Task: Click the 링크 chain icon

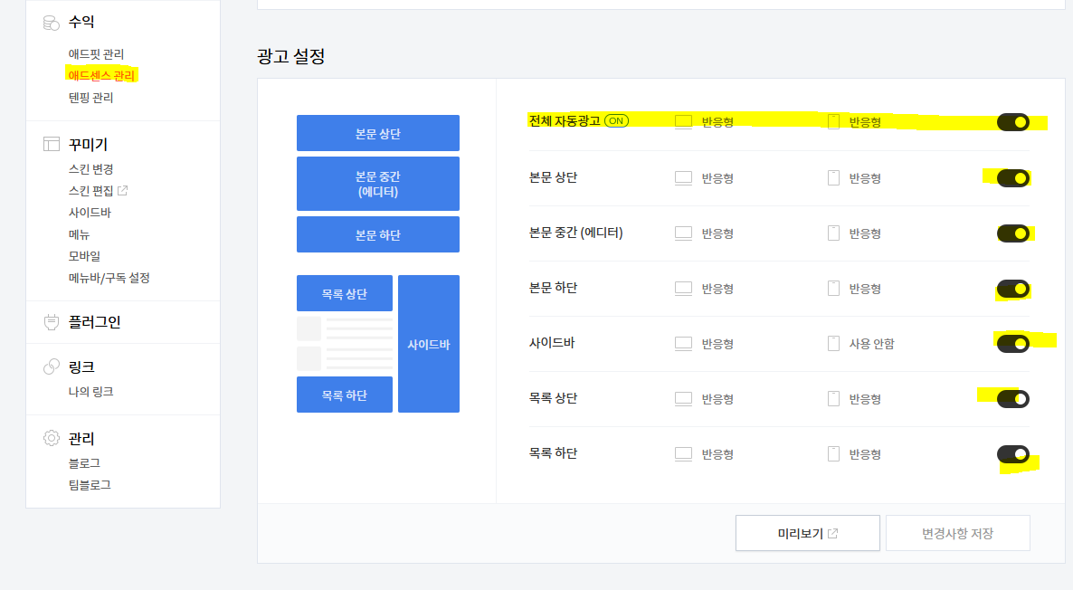Action: tap(52, 366)
